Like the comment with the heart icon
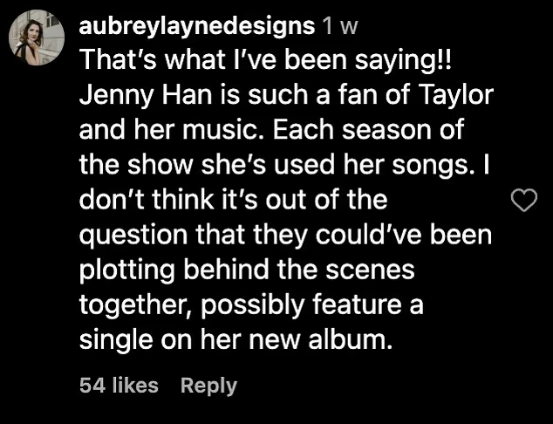553x424 pixels. [x=522, y=203]
